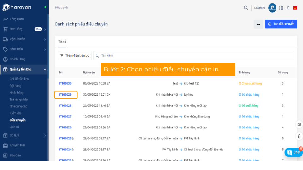Open Điều chuyển menu item
The height and width of the screenshot is (170, 303).
point(18,120)
